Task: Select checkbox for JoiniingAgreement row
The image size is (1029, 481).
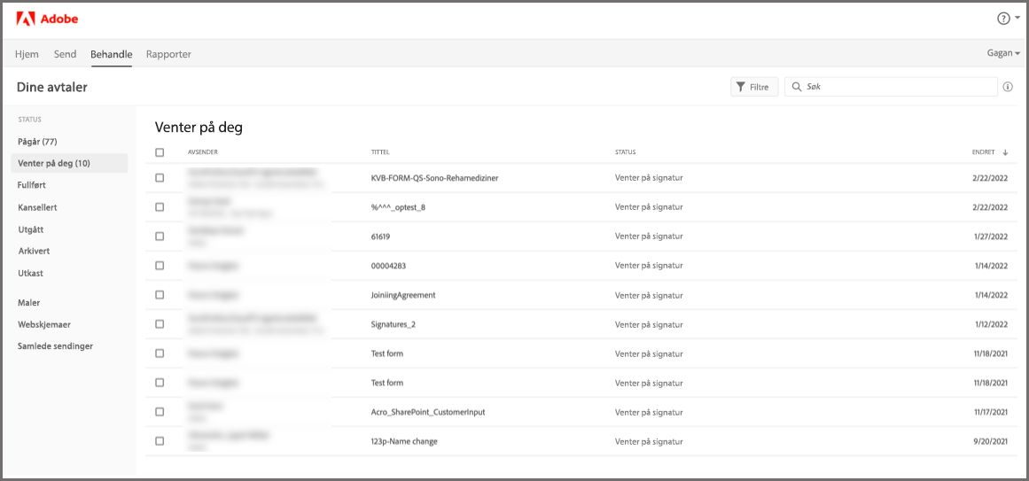Action: pos(160,295)
